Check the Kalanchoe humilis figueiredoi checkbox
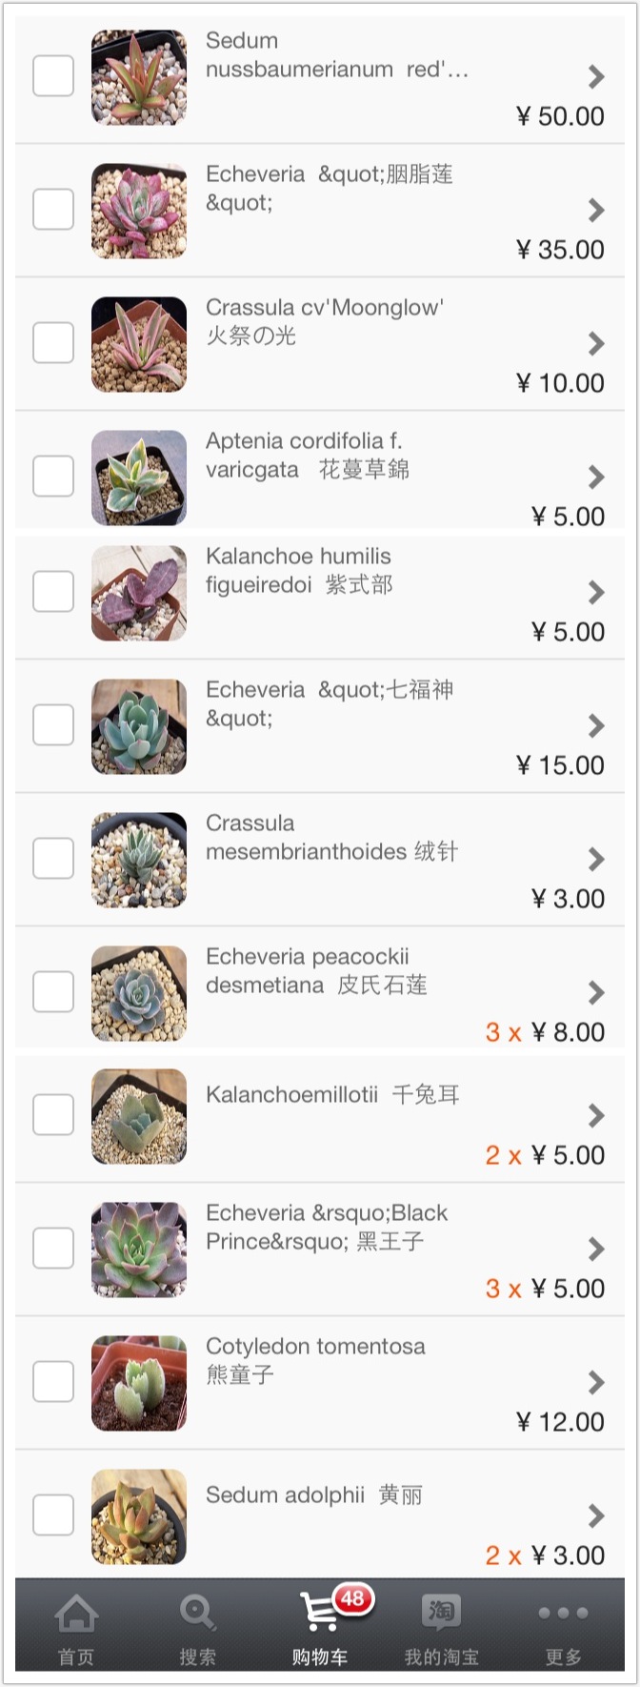640x1687 pixels. 53,592
